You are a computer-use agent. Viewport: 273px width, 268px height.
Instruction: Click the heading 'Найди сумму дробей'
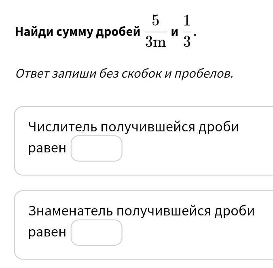click(78, 32)
